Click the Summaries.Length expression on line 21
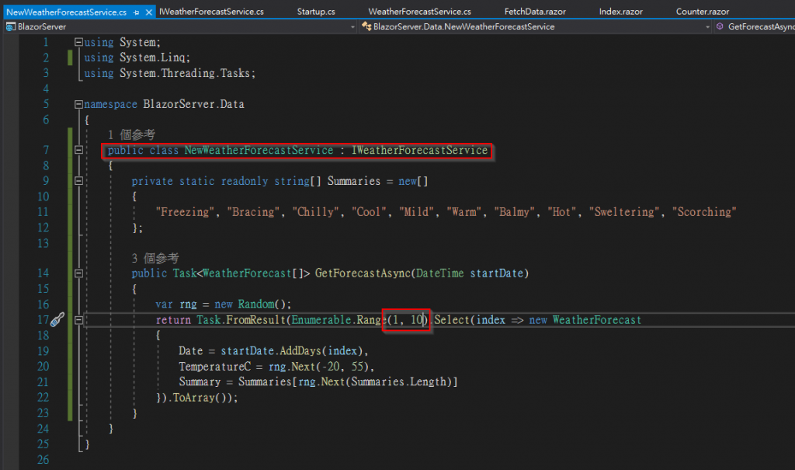The width and height of the screenshot is (795, 470). point(399,381)
